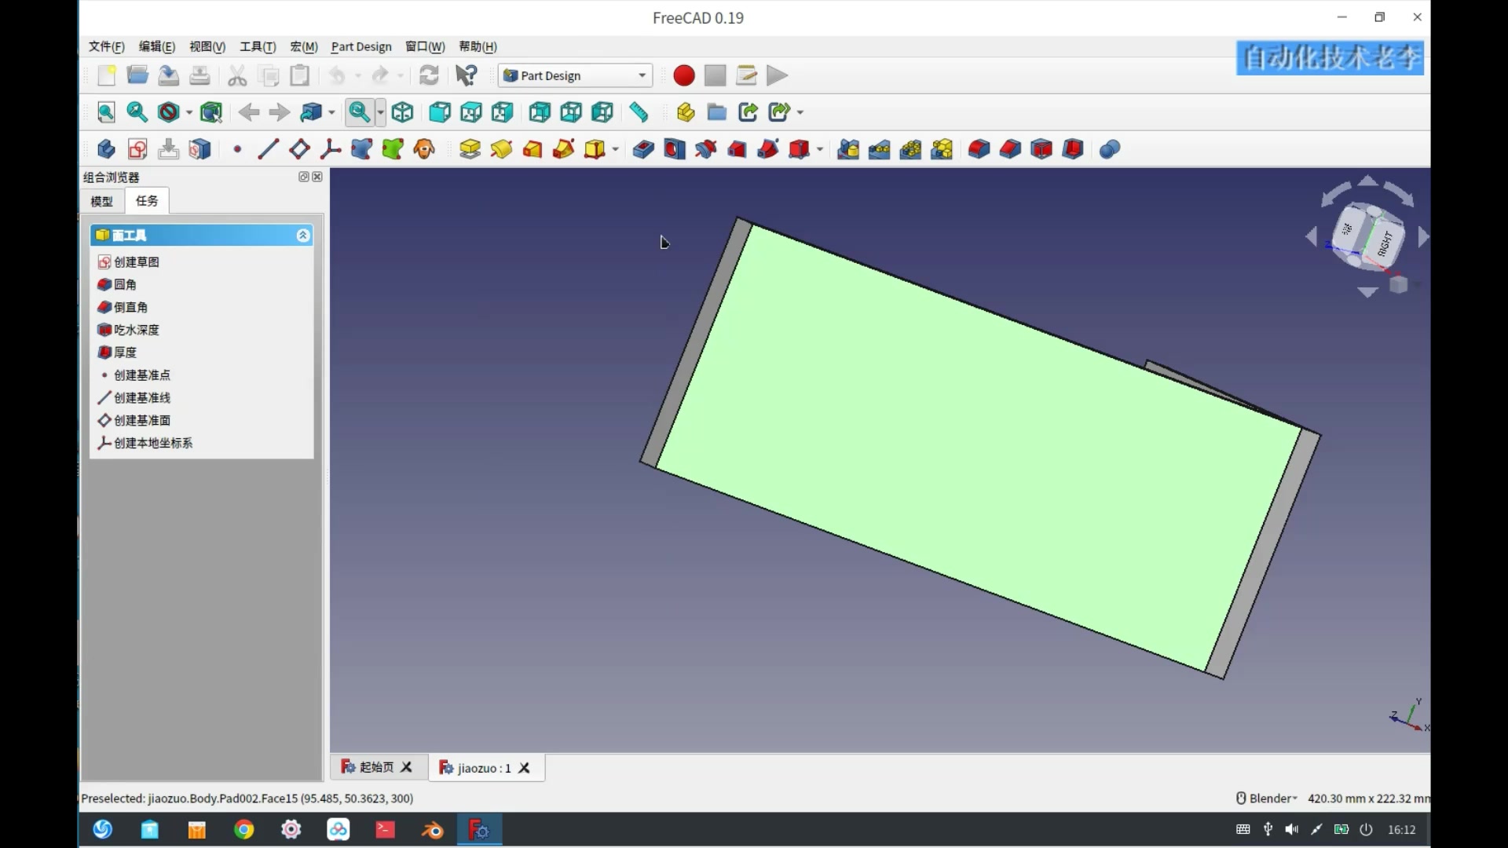Select the Measure distance ruler icon
This screenshot has height=848, width=1508.
[x=639, y=112]
